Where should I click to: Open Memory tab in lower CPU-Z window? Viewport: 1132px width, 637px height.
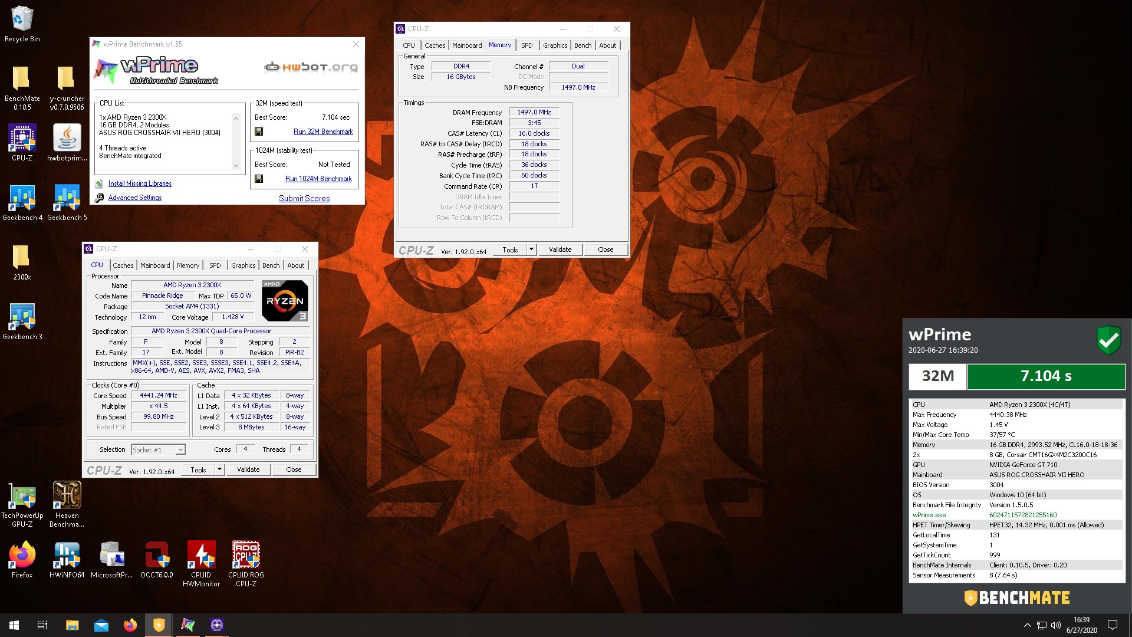point(188,265)
